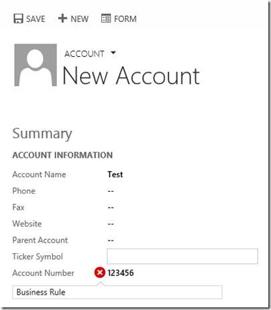Click the empty Fax field value

pos(111,208)
